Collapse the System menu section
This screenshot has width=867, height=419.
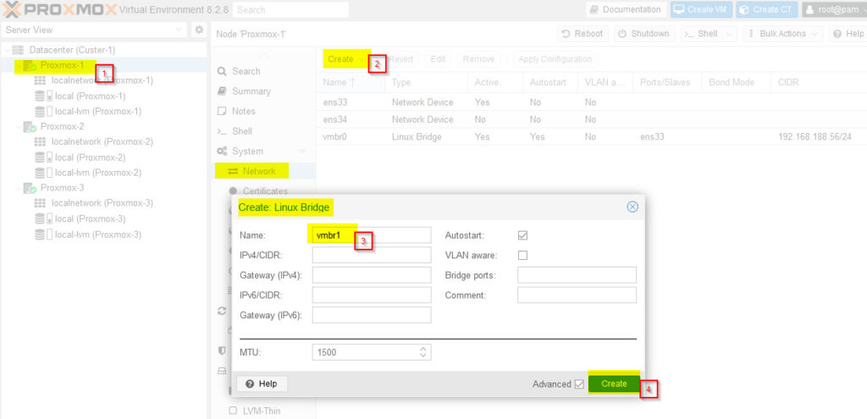click(302, 151)
